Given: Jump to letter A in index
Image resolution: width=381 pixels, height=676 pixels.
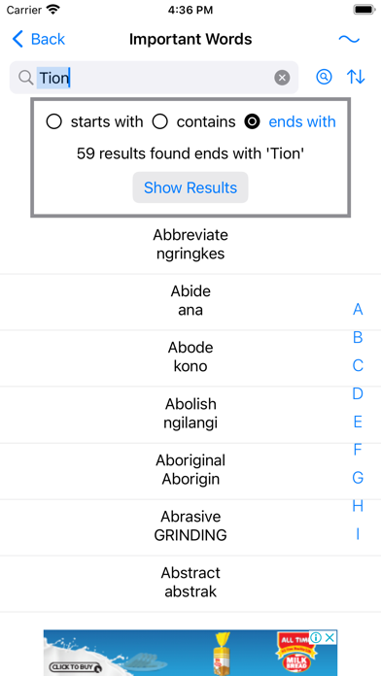Looking at the screenshot, I should tap(358, 309).
